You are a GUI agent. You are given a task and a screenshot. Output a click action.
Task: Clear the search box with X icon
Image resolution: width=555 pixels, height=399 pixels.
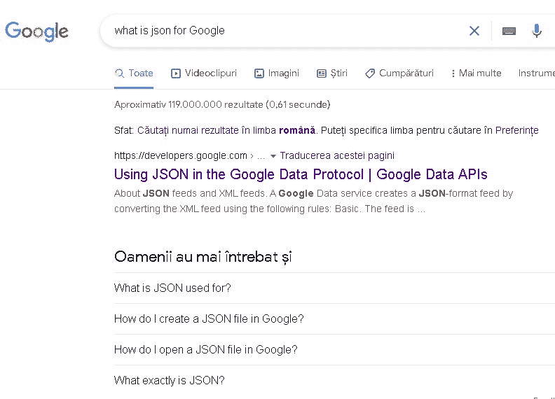(x=474, y=31)
